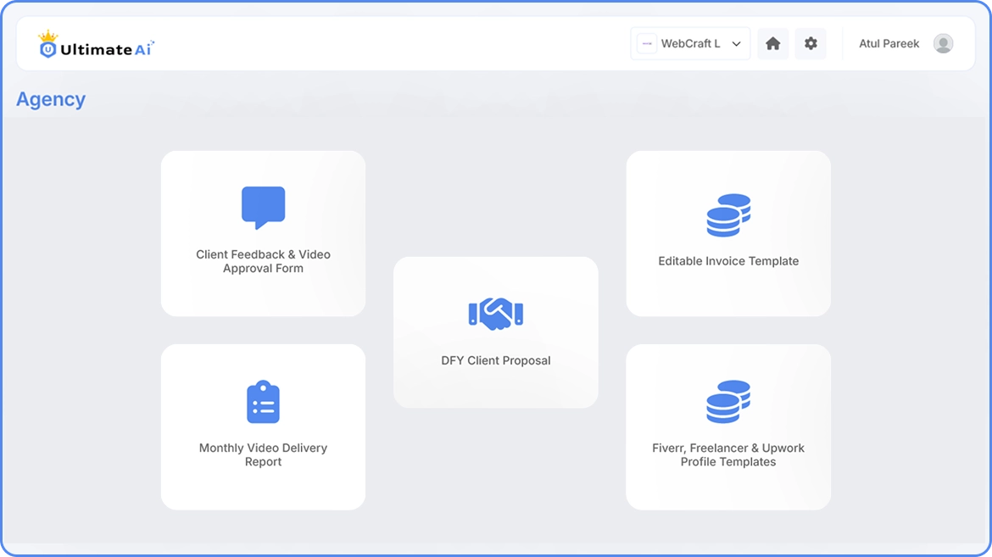Open the Monthly Video Delivery Report text
This screenshot has width=992, height=557.
coord(263,454)
